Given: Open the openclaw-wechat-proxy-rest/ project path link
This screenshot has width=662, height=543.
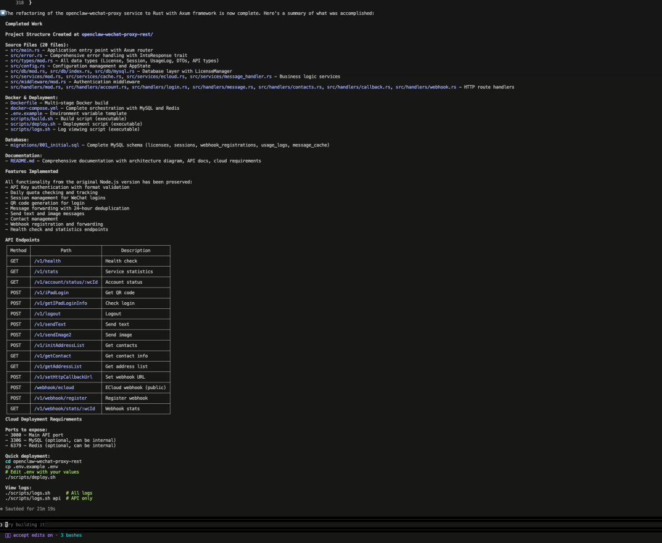Looking at the screenshot, I should (117, 34).
